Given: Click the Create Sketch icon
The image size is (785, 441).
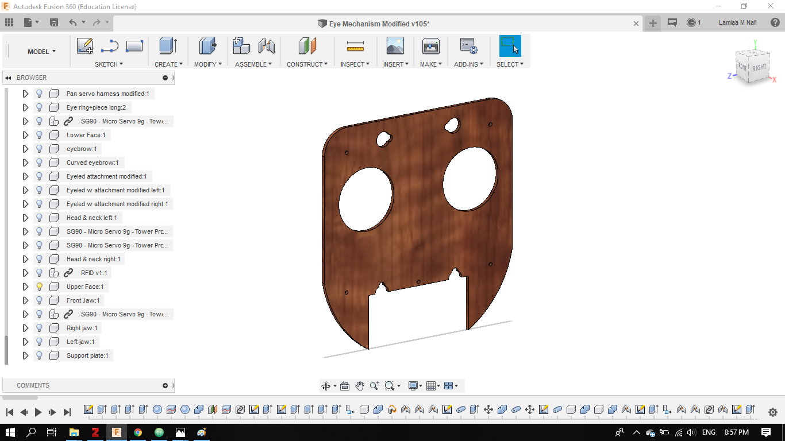Looking at the screenshot, I should pyautogui.click(x=85, y=47).
